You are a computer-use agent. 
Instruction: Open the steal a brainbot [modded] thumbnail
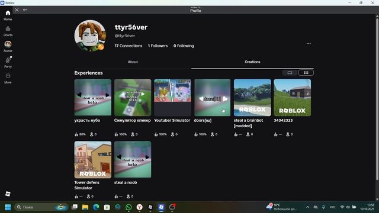252,97
